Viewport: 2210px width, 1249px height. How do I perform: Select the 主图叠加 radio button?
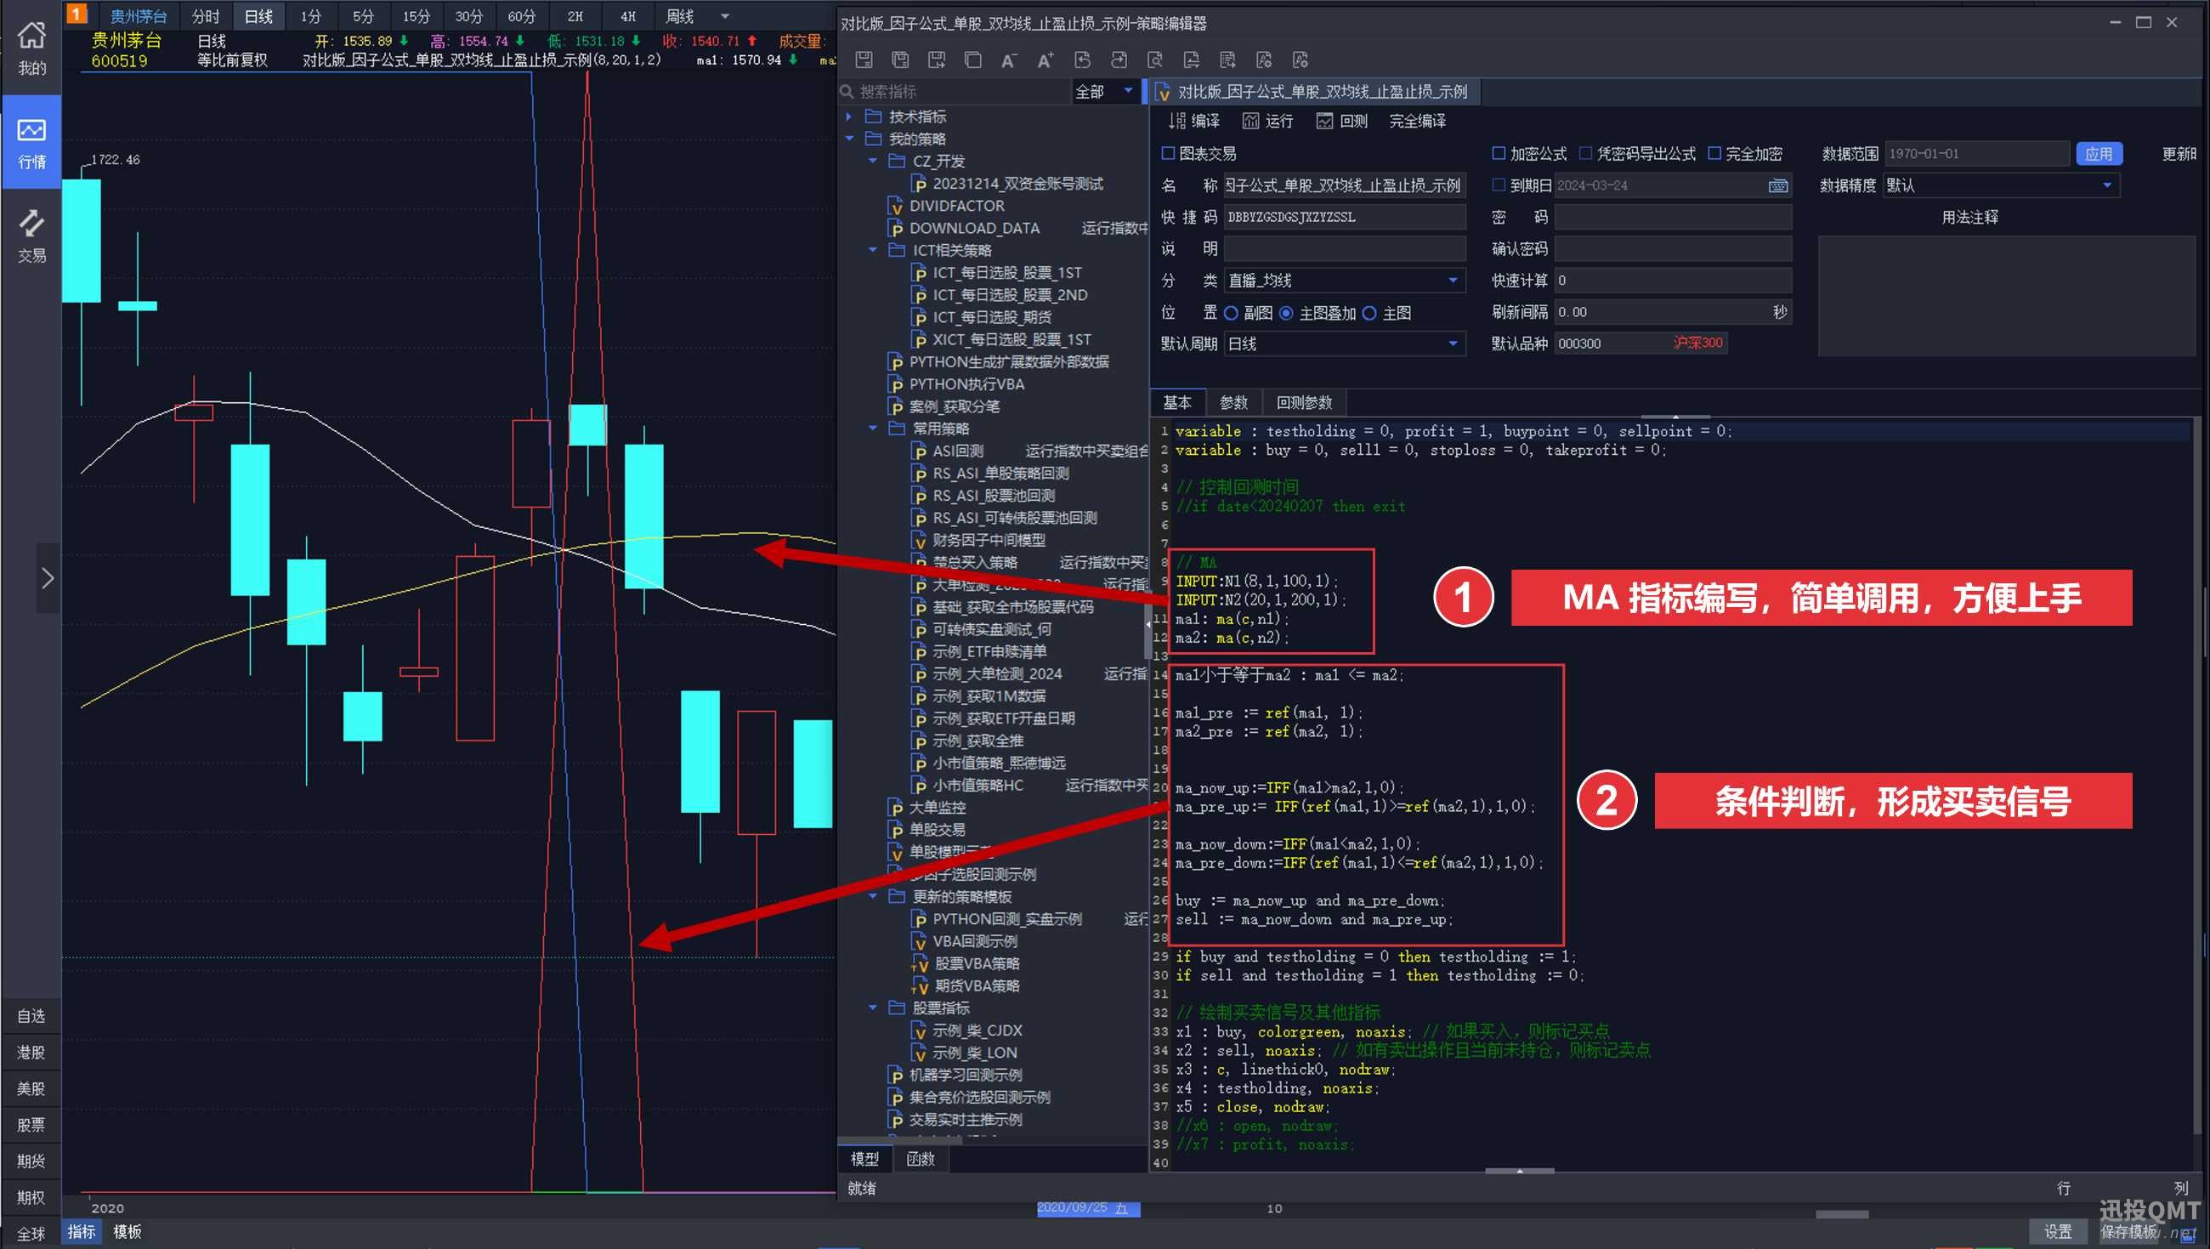[x=1286, y=314]
